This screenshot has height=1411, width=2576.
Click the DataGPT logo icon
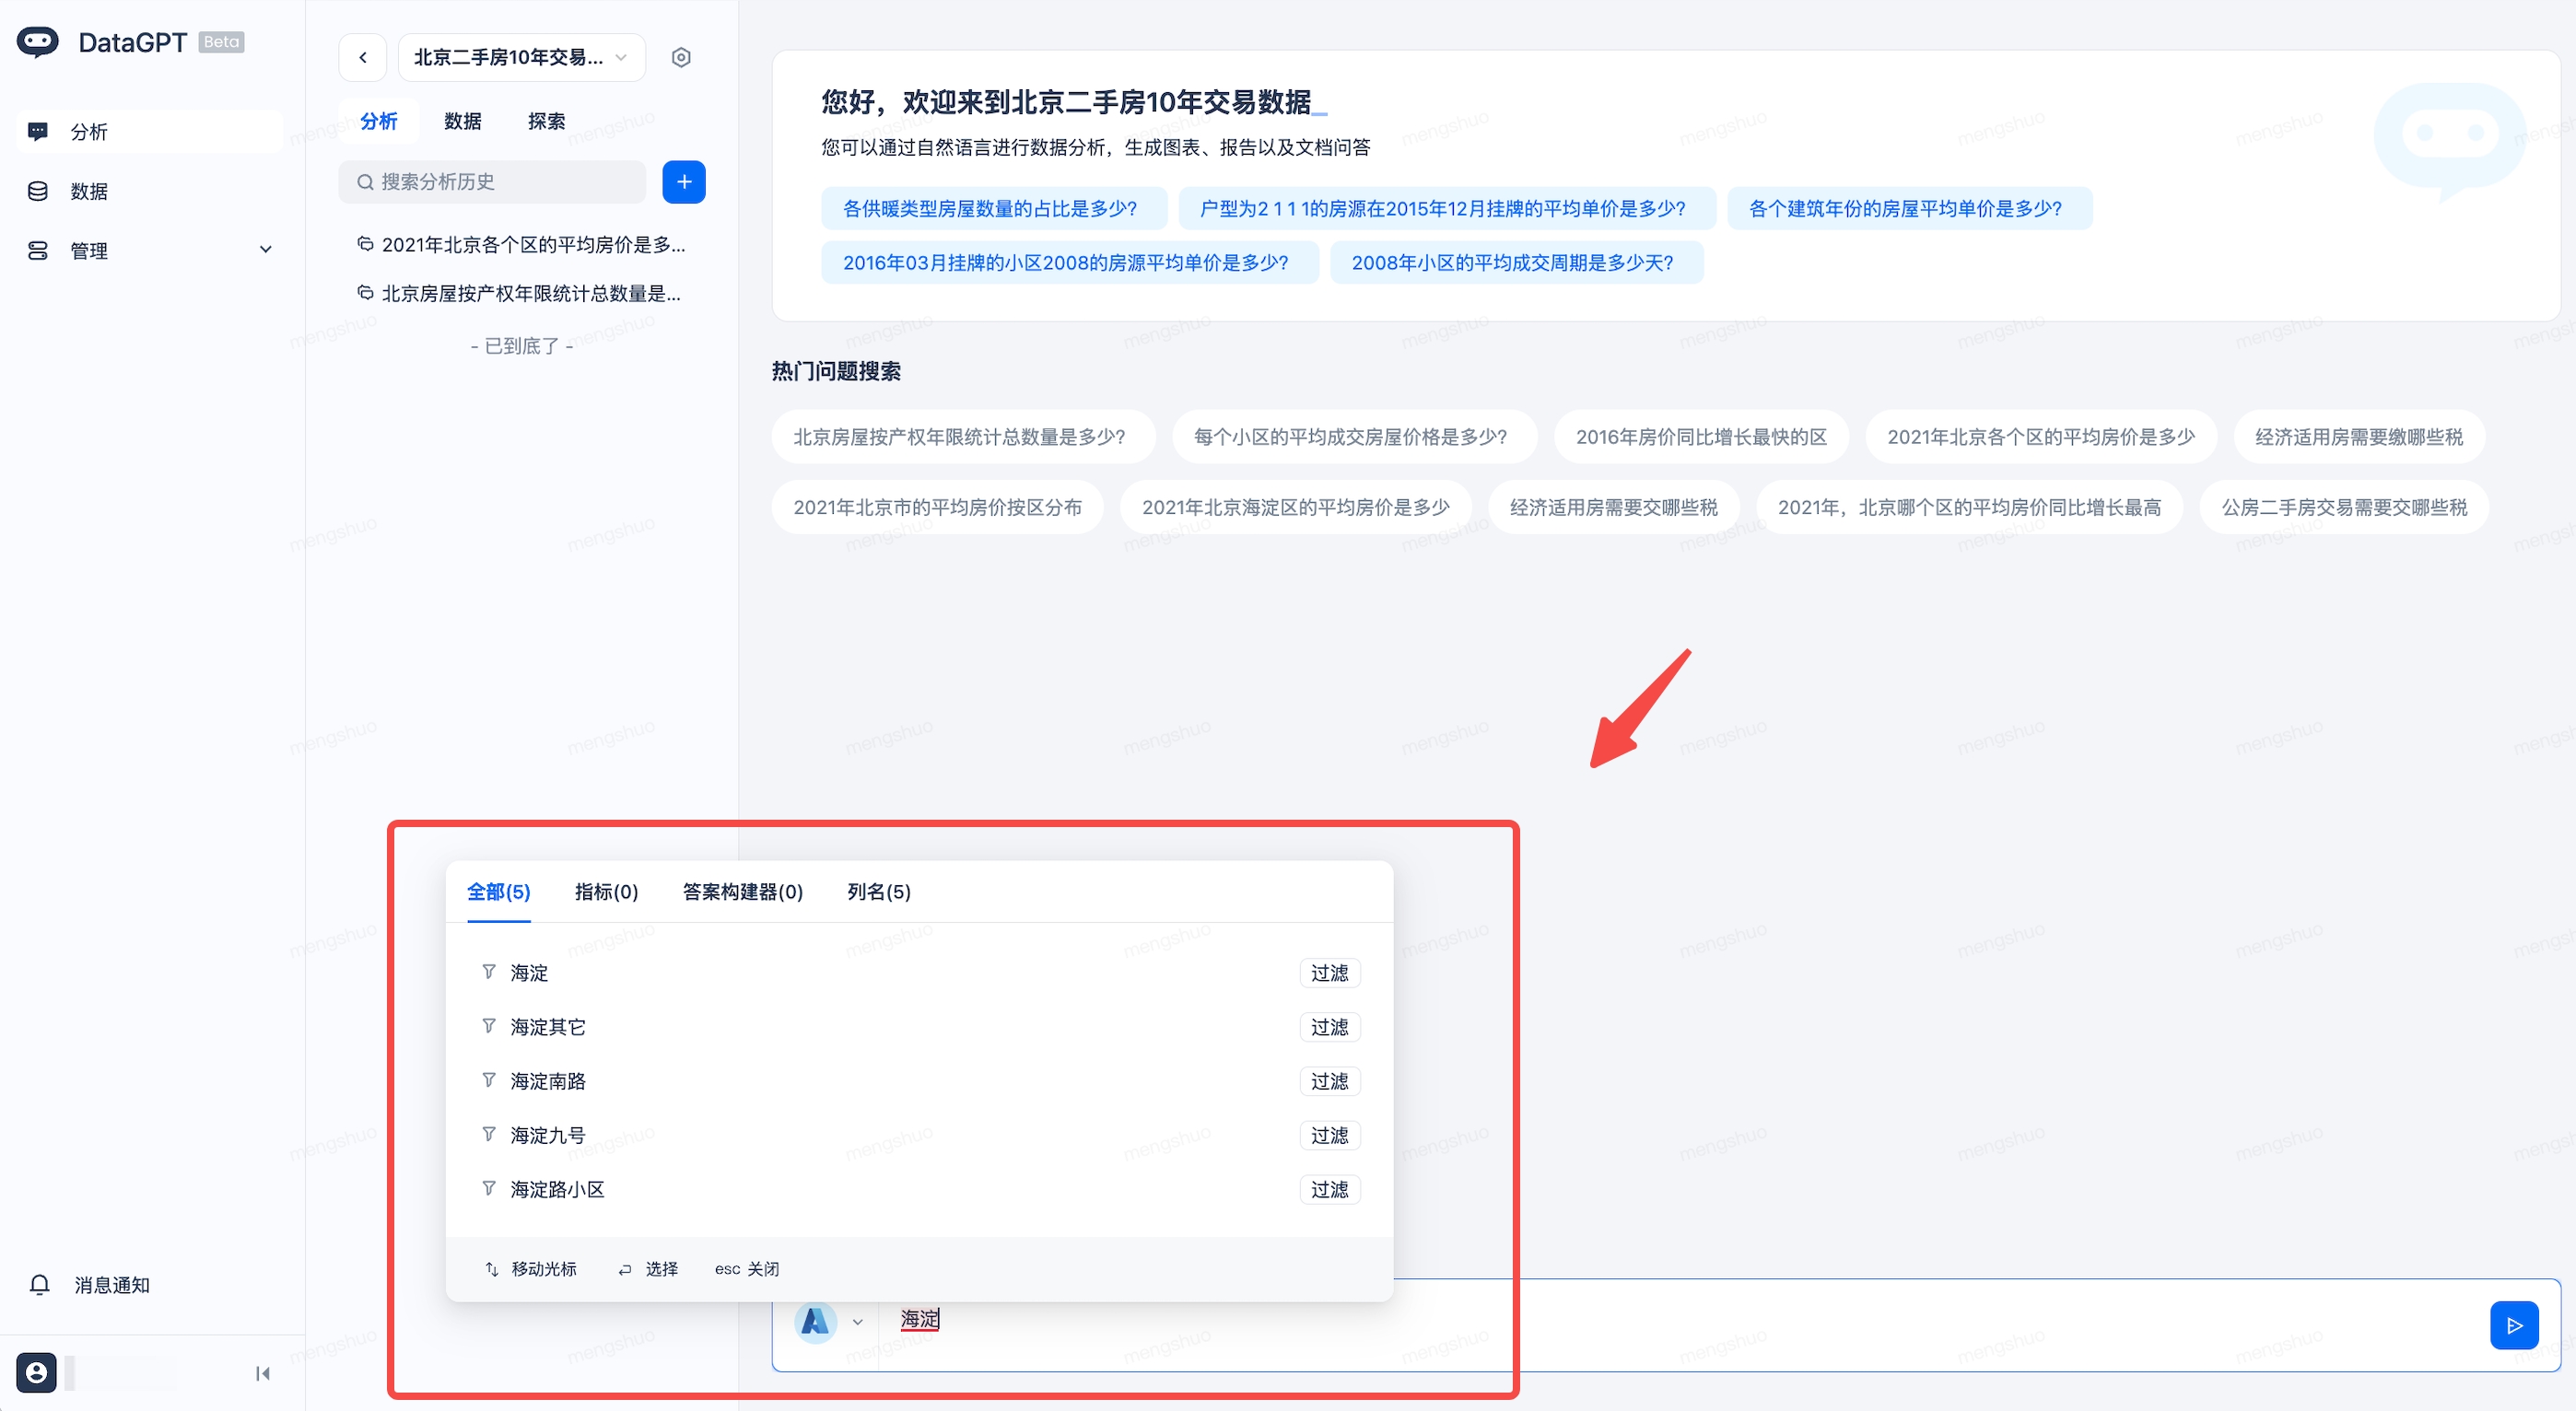[38, 42]
